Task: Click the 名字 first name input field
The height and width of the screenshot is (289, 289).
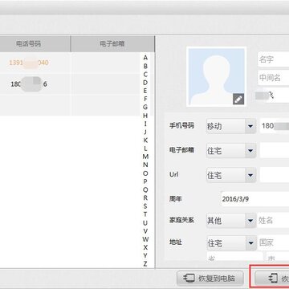Action: pyautogui.click(x=274, y=59)
